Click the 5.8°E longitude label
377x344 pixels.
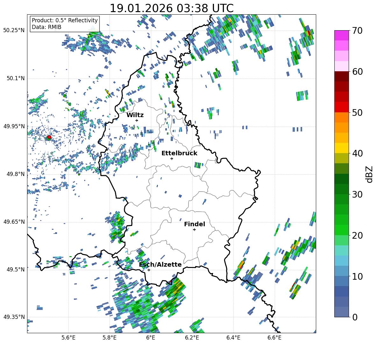[x=110, y=338]
